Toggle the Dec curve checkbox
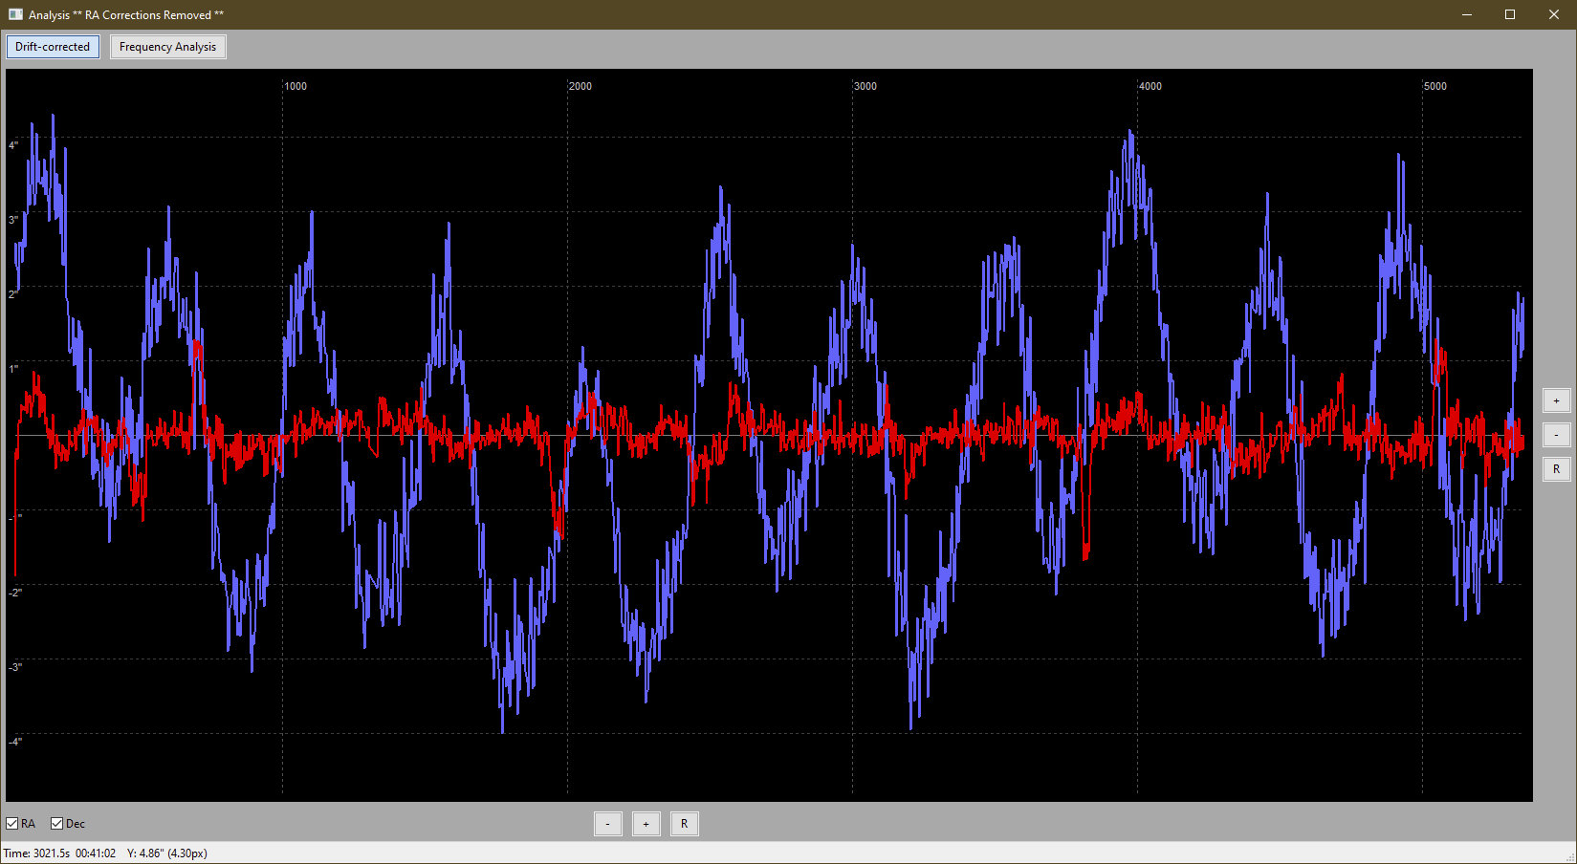This screenshot has height=864, width=1577. coord(56,824)
